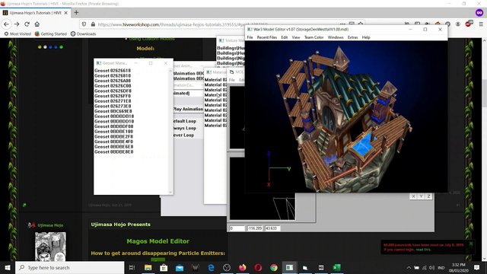Open Opera browser from the taskbar
The height and width of the screenshot is (274, 487).
pos(258,267)
